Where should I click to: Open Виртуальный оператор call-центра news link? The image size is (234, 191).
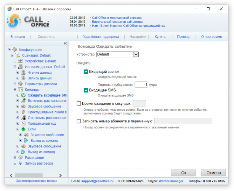(117, 22)
